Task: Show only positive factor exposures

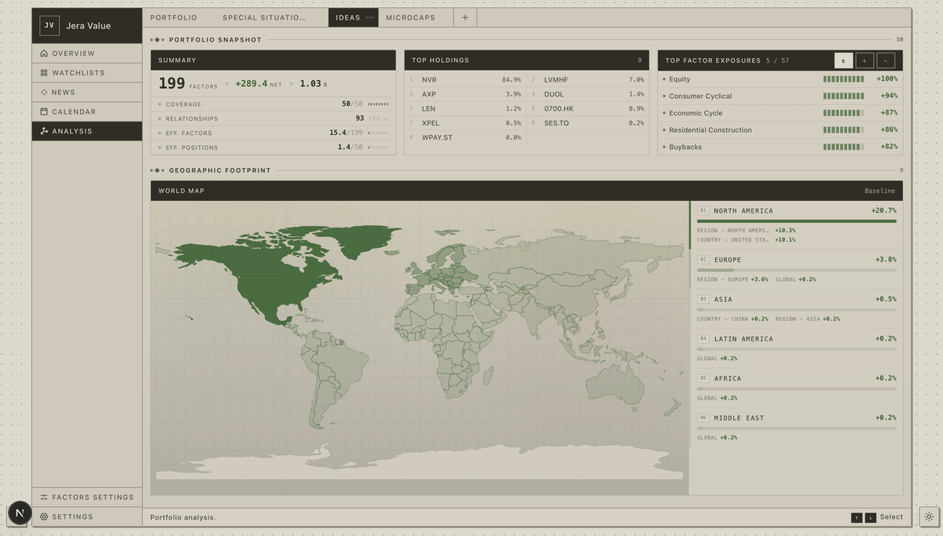Action: (x=864, y=60)
